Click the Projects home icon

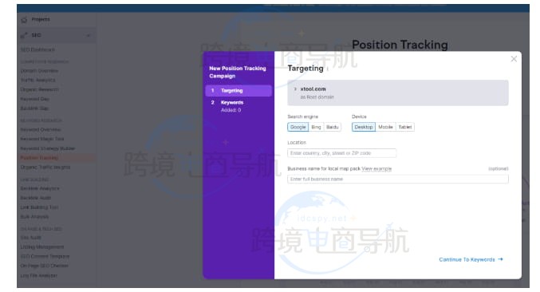pyautogui.click(x=24, y=20)
